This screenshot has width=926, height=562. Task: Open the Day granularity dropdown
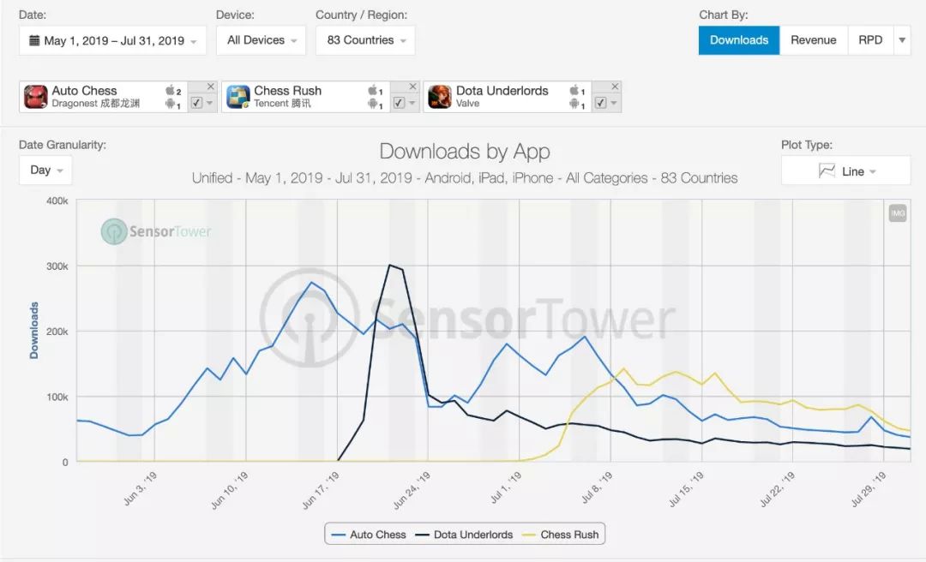click(x=45, y=170)
